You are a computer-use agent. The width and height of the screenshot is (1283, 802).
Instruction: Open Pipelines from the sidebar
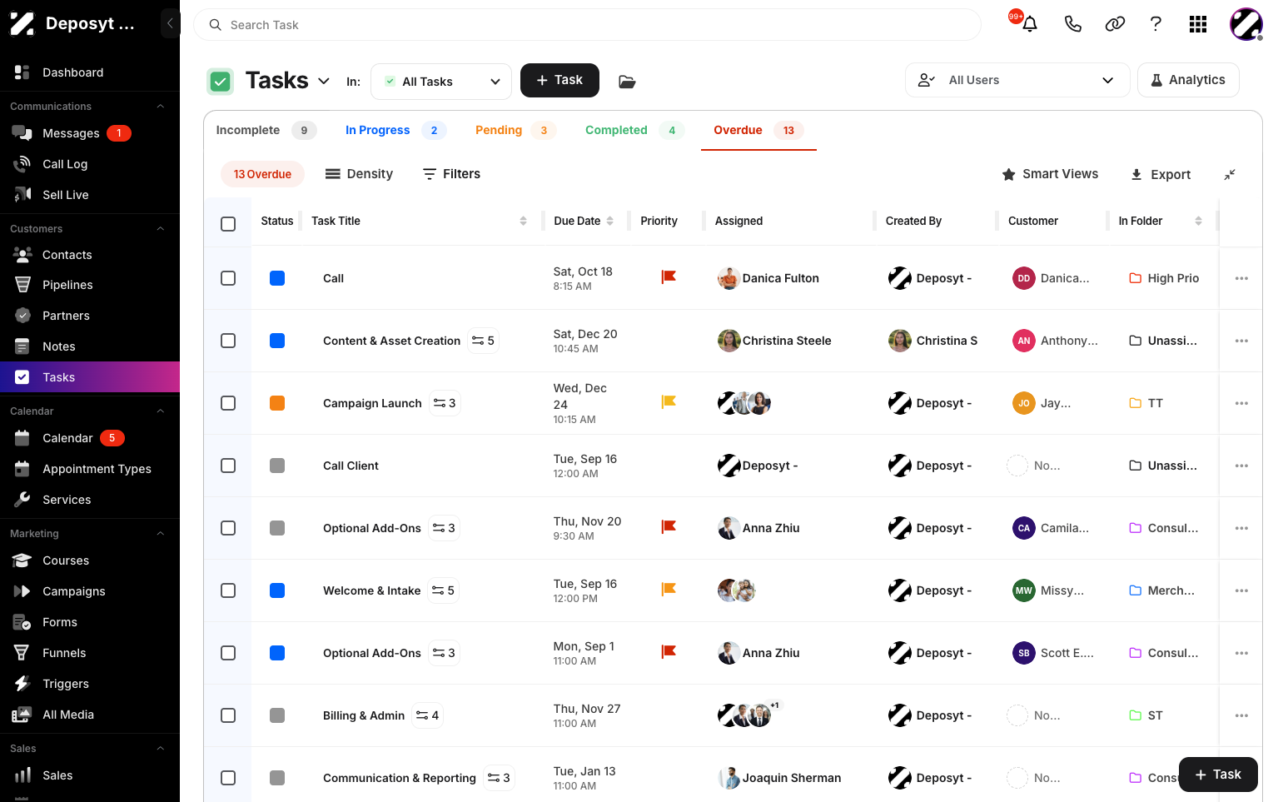point(67,285)
